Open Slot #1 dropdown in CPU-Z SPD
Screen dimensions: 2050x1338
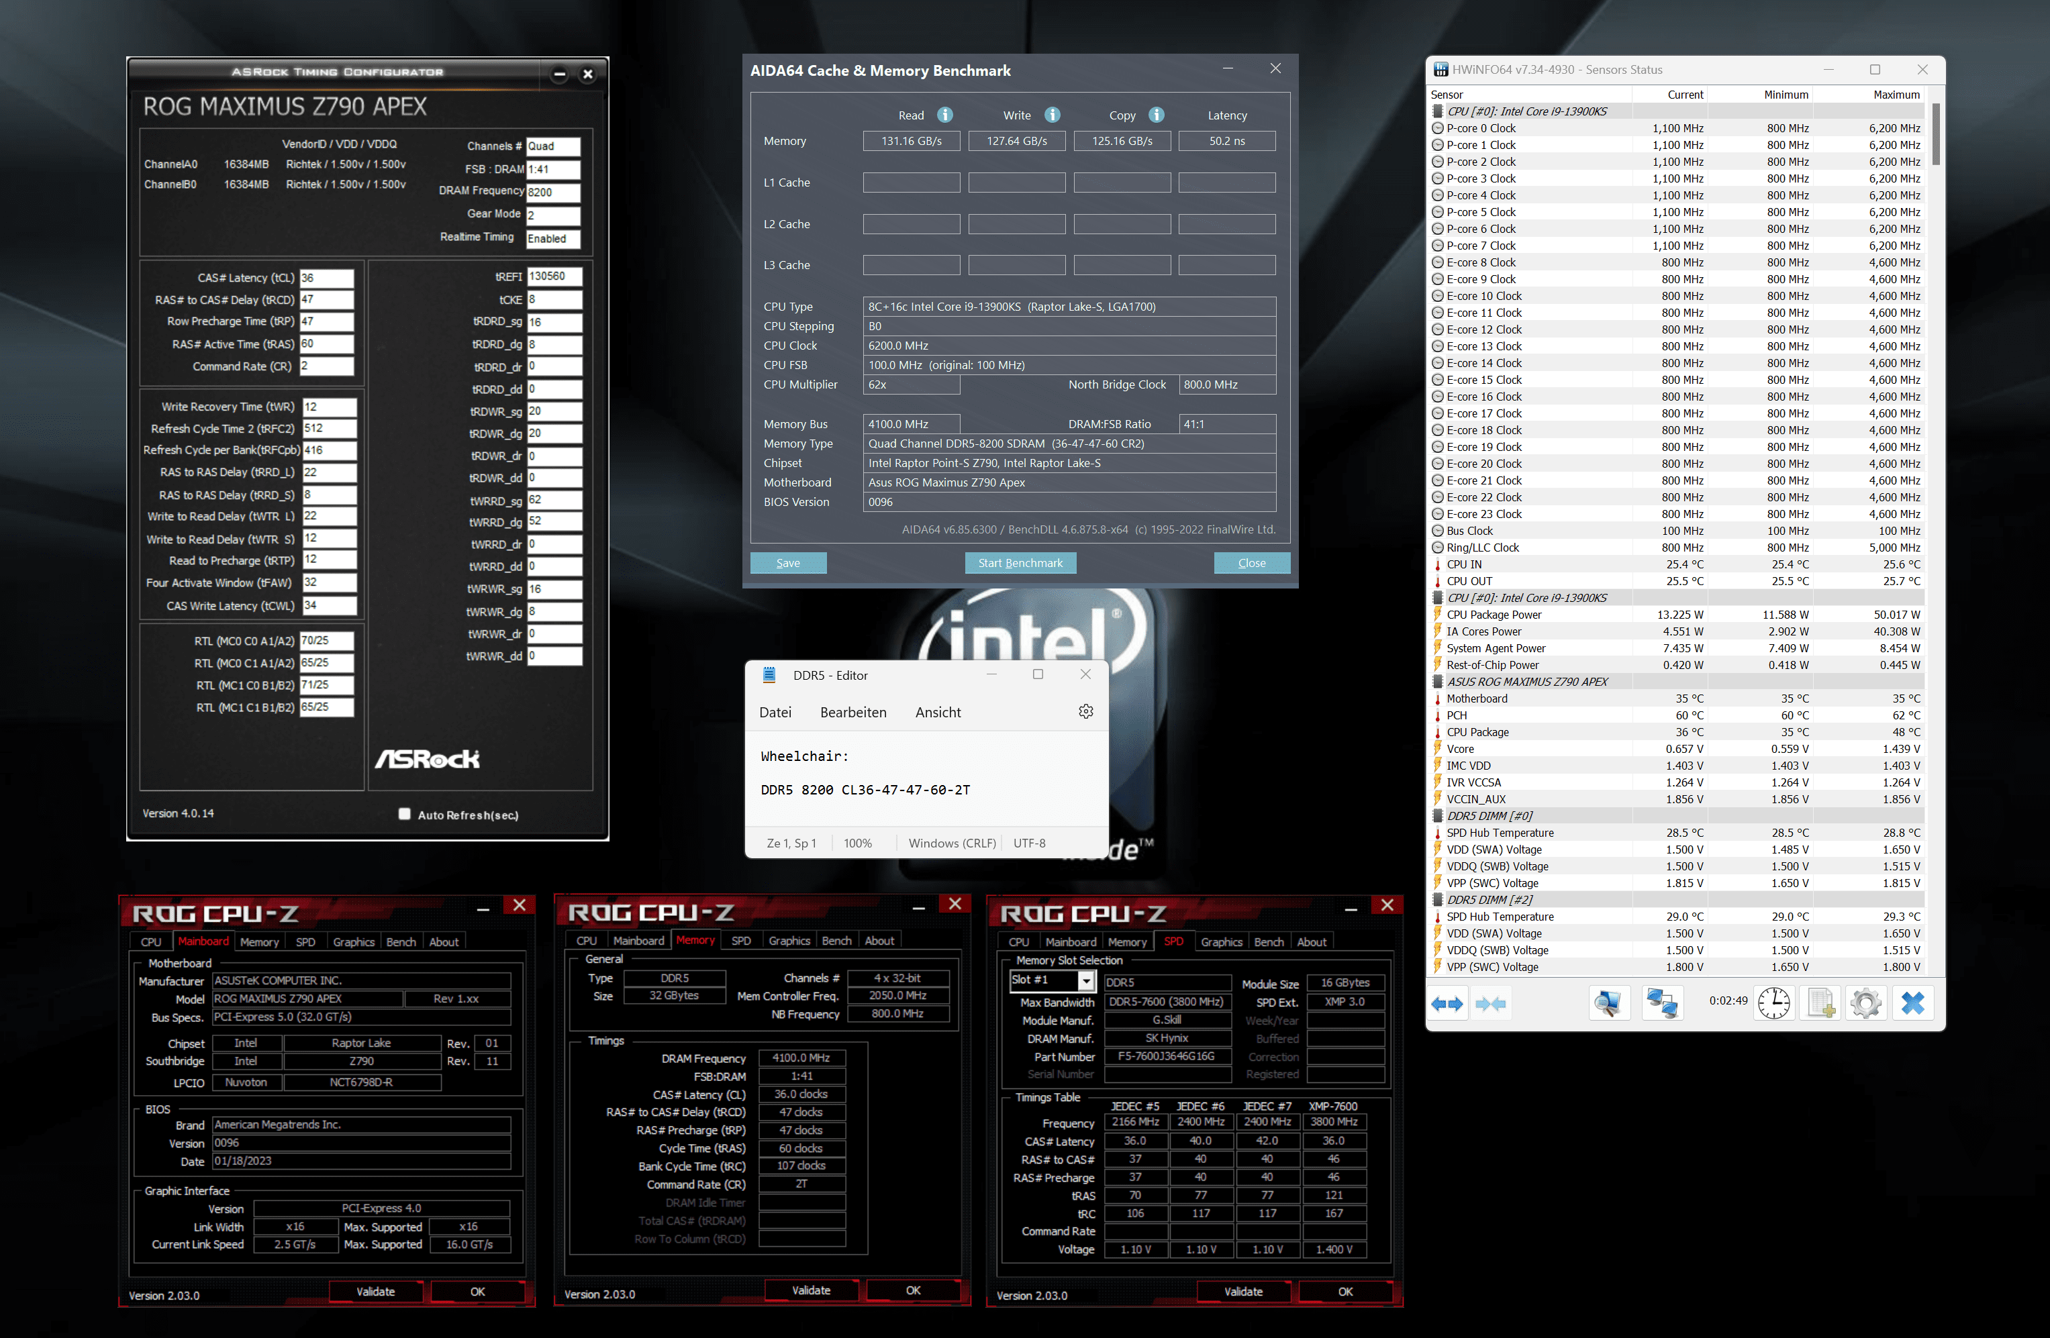click(1086, 980)
